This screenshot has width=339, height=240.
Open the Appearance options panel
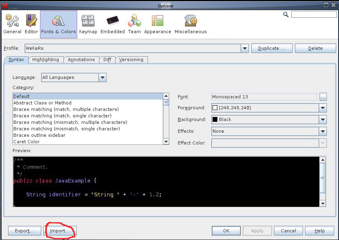coord(157,23)
